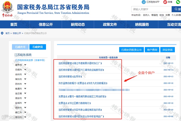Go to 首页 in the main navigation
The width and height of the screenshot is (181, 121).
tap(14, 24)
